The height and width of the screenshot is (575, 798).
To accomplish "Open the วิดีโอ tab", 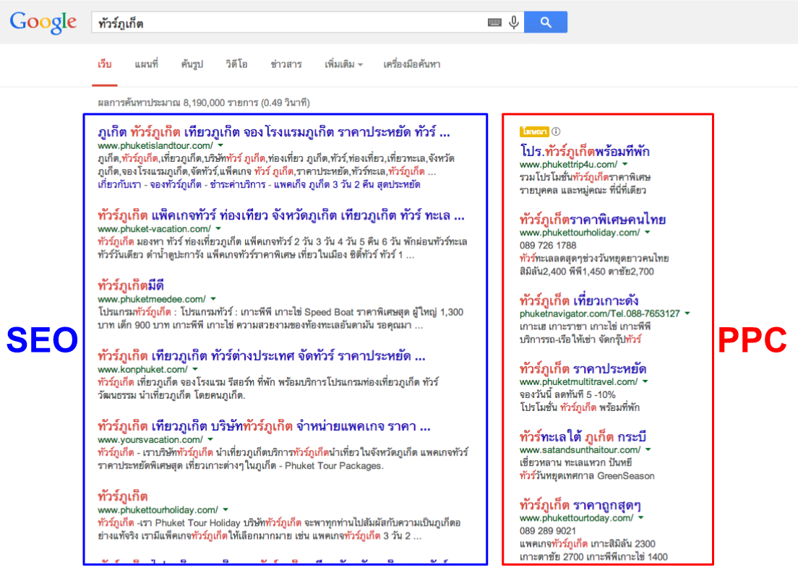I will [236, 64].
